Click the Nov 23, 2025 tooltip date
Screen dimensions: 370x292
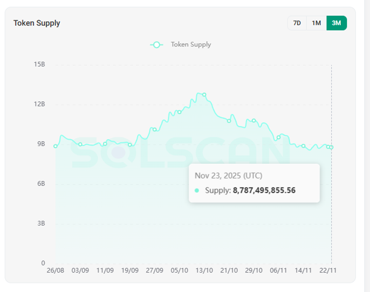tap(228, 176)
